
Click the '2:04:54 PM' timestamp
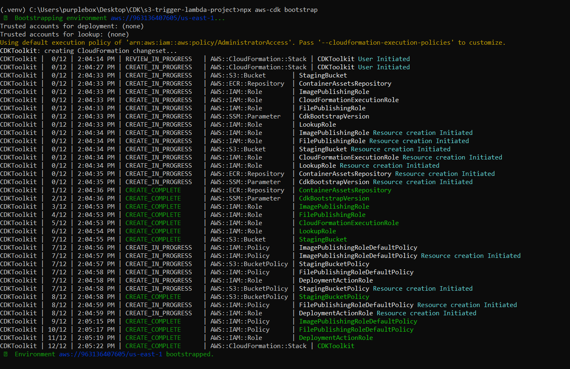tap(96, 231)
